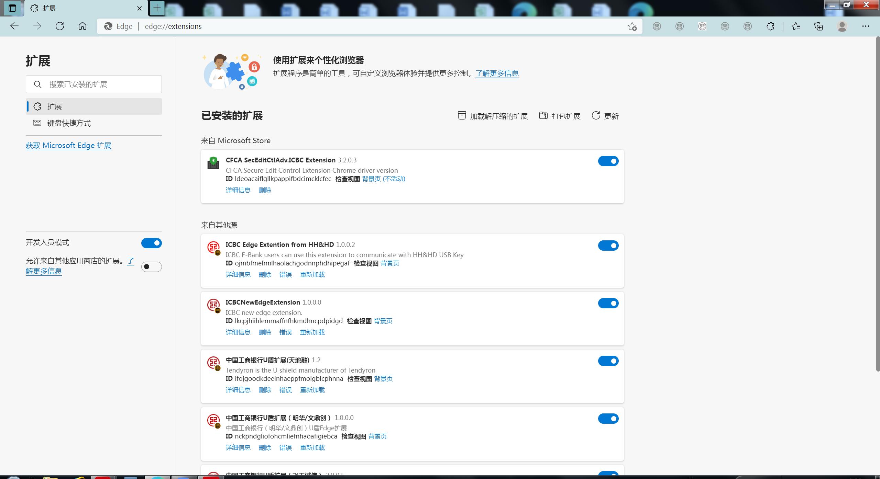Open Settings and more ellipsis menu
The width and height of the screenshot is (880, 479).
tap(866, 26)
